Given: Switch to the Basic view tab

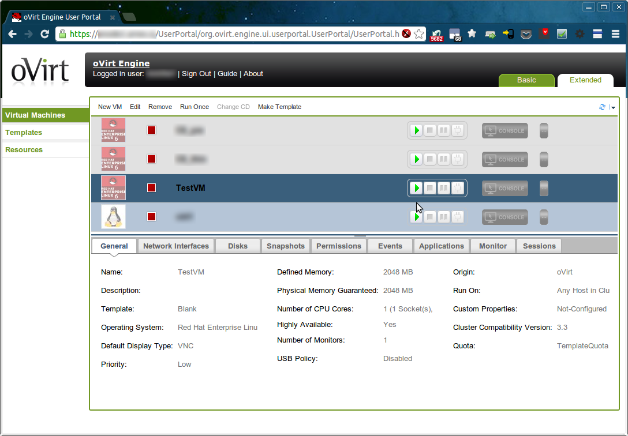Looking at the screenshot, I should (x=526, y=80).
